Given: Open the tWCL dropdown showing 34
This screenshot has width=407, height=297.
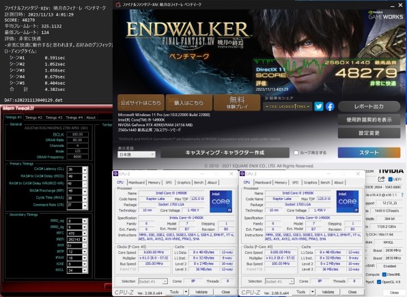Looking at the screenshot, I should click(85, 270).
